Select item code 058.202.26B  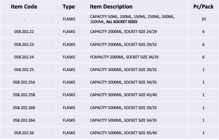(24, 107)
